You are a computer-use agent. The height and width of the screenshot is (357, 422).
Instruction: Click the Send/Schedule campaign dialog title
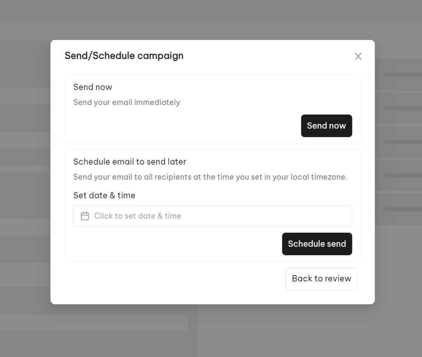click(x=124, y=56)
